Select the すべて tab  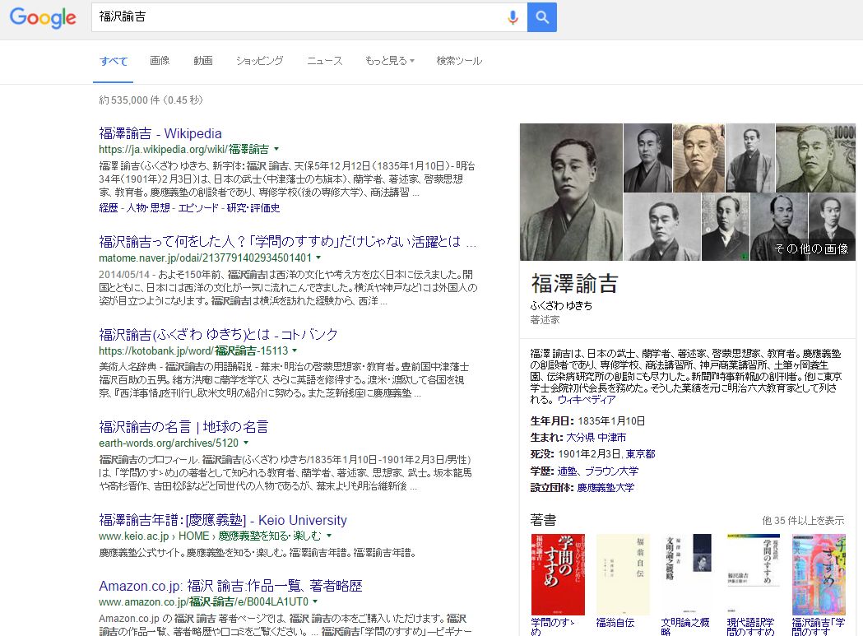(x=114, y=61)
